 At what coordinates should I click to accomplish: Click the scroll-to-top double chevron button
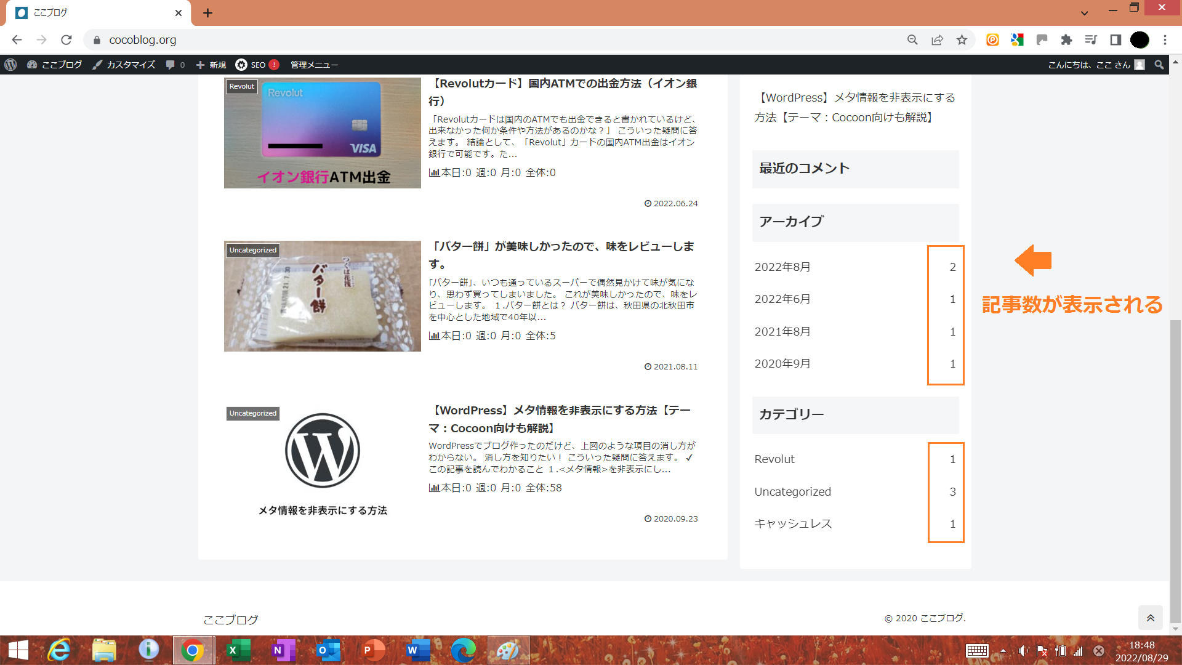[1150, 618]
